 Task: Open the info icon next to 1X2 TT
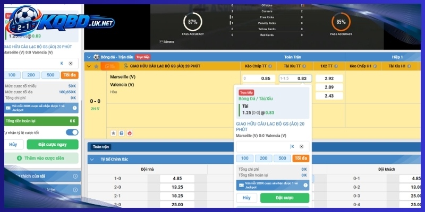point(336,66)
